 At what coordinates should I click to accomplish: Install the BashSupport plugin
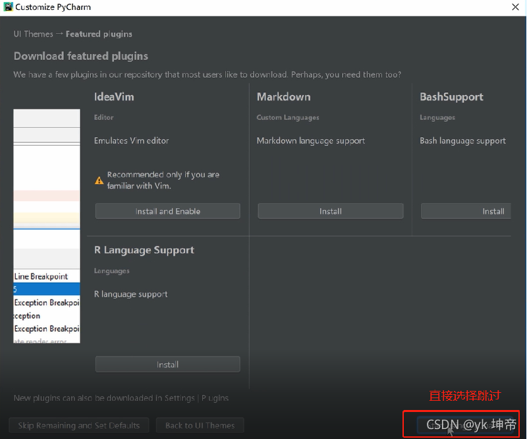[466, 211]
